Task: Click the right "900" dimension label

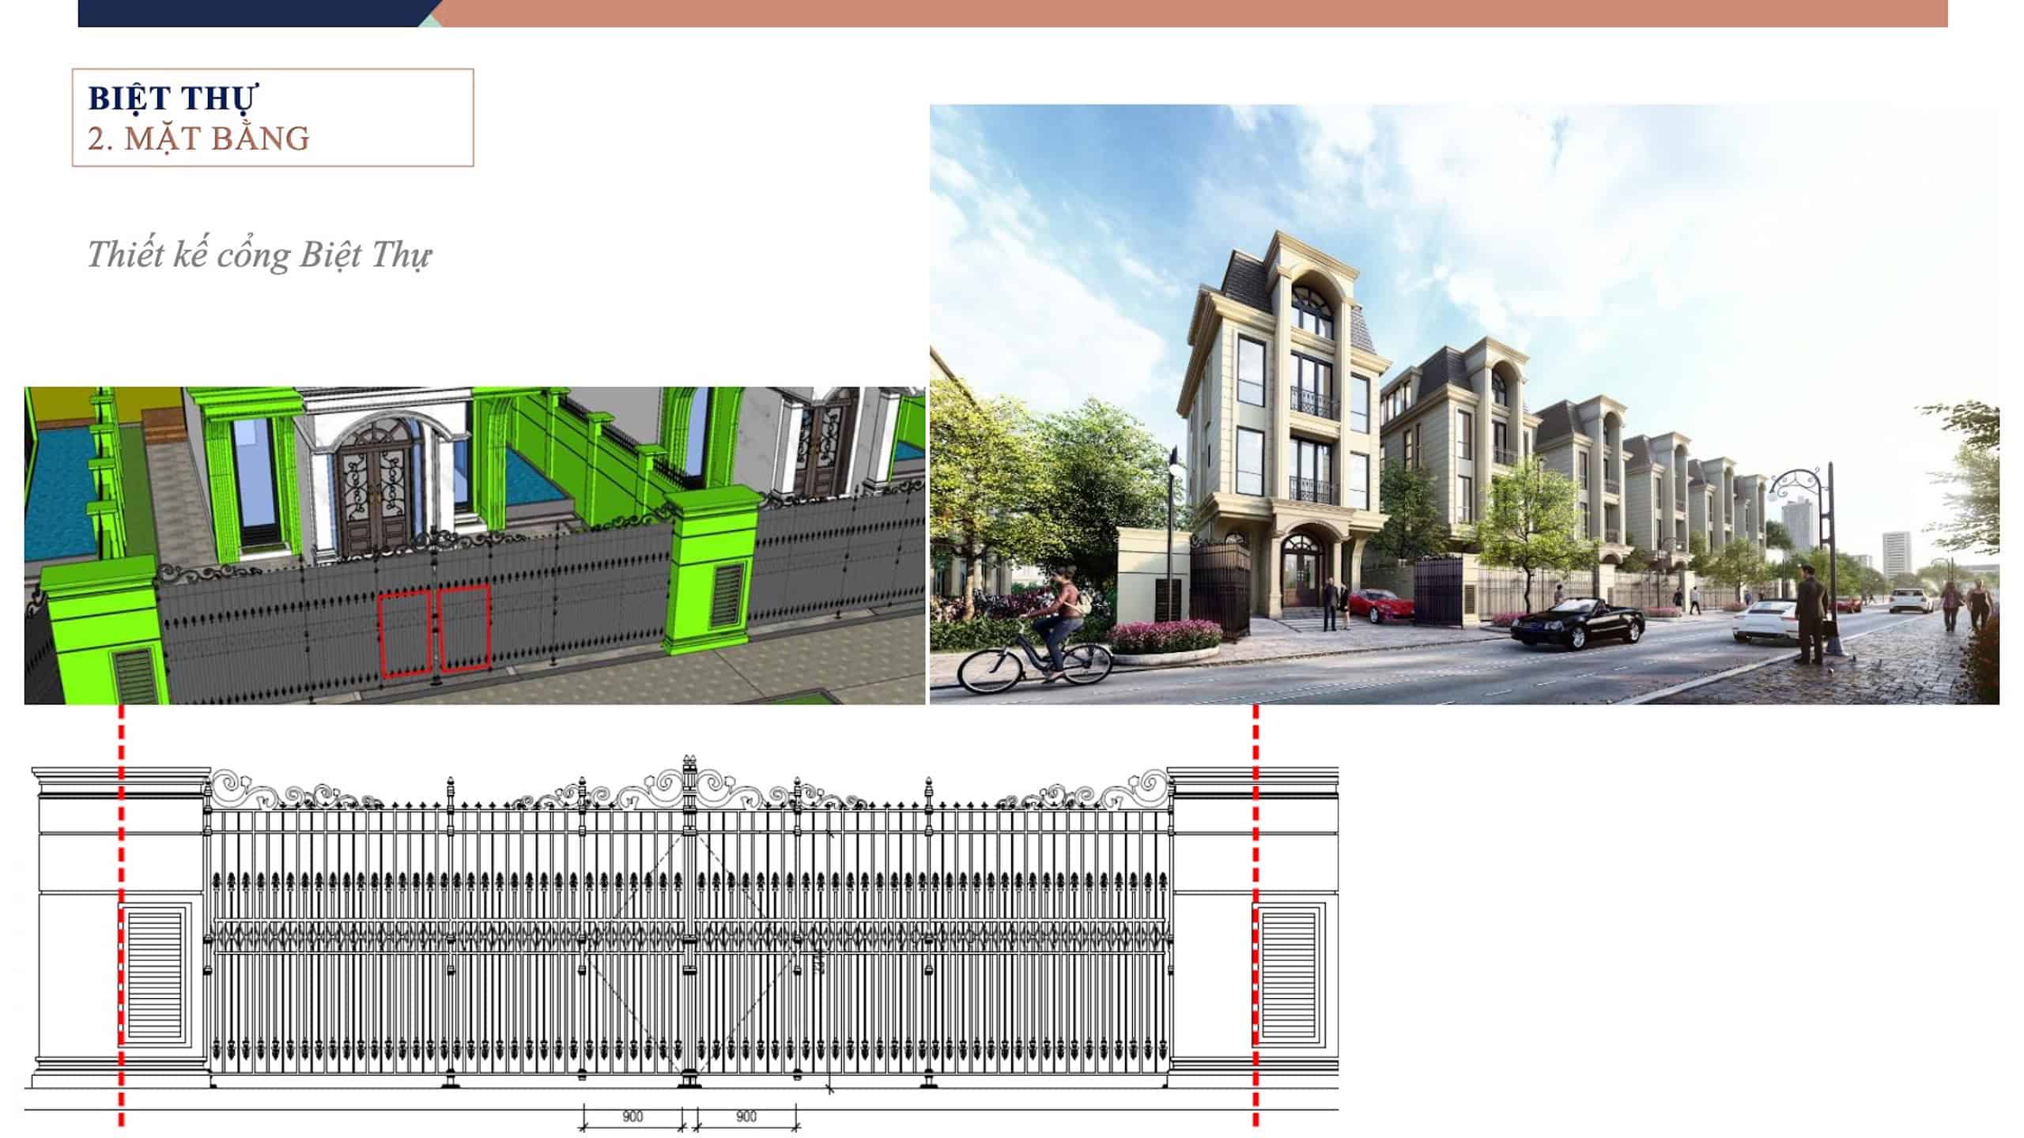Action: pos(746,1117)
